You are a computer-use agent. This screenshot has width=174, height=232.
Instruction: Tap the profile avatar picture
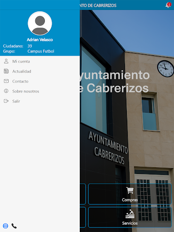40,24
